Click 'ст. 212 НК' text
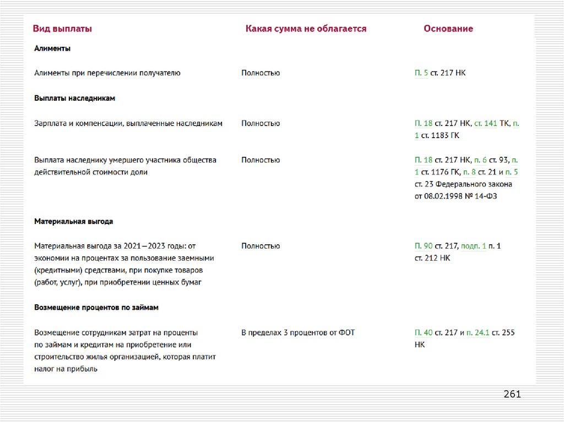The height and width of the screenshot is (422, 564). pyautogui.click(x=432, y=258)
